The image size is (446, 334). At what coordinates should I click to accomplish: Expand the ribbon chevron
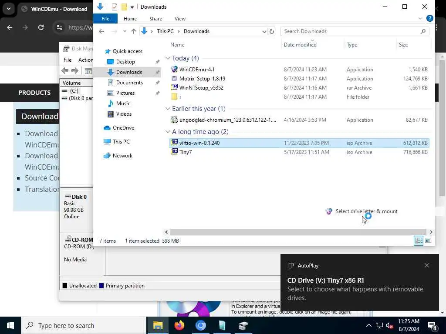pyautogui.click(x=420, y=18)
